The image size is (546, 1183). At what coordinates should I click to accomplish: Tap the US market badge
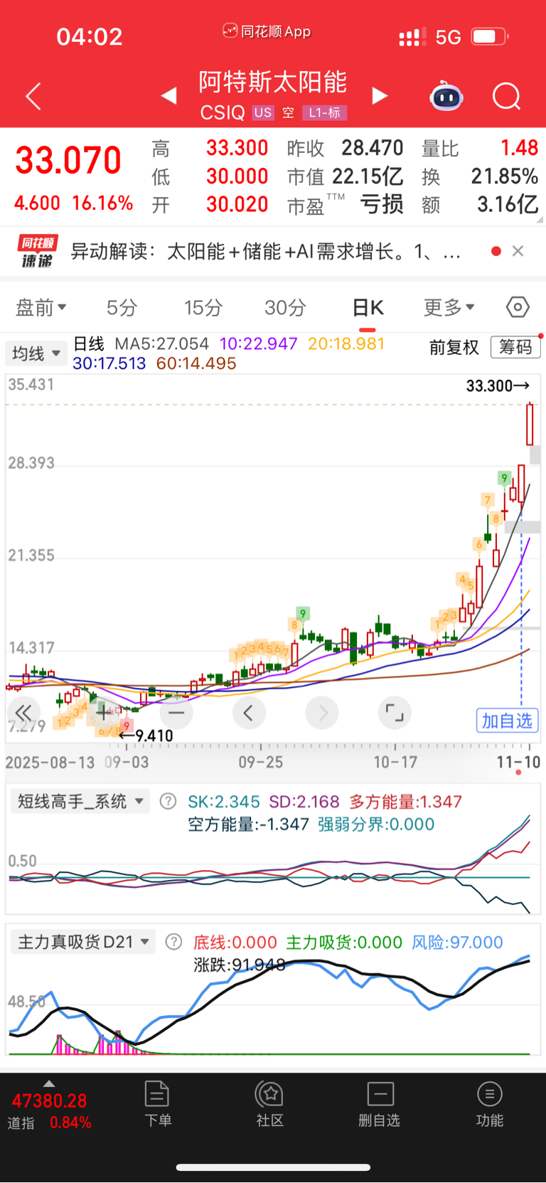pyautogui.click(x=263, y=112)
